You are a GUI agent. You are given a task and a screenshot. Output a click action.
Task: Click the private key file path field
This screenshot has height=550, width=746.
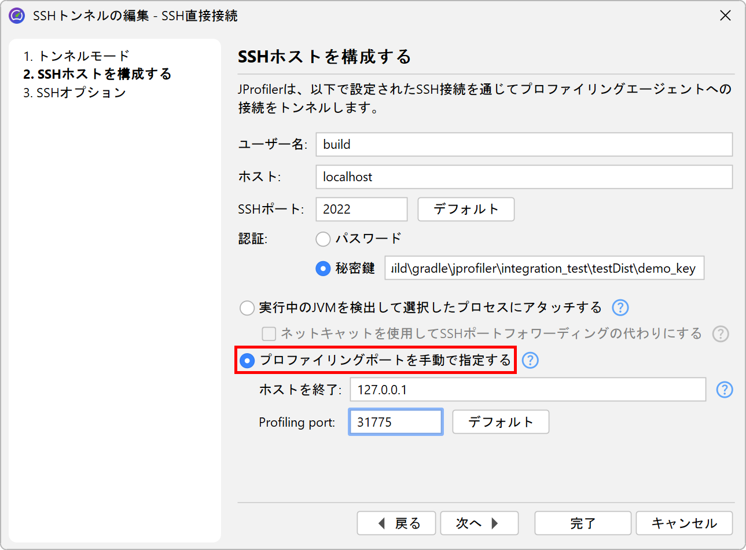(544, 268)
